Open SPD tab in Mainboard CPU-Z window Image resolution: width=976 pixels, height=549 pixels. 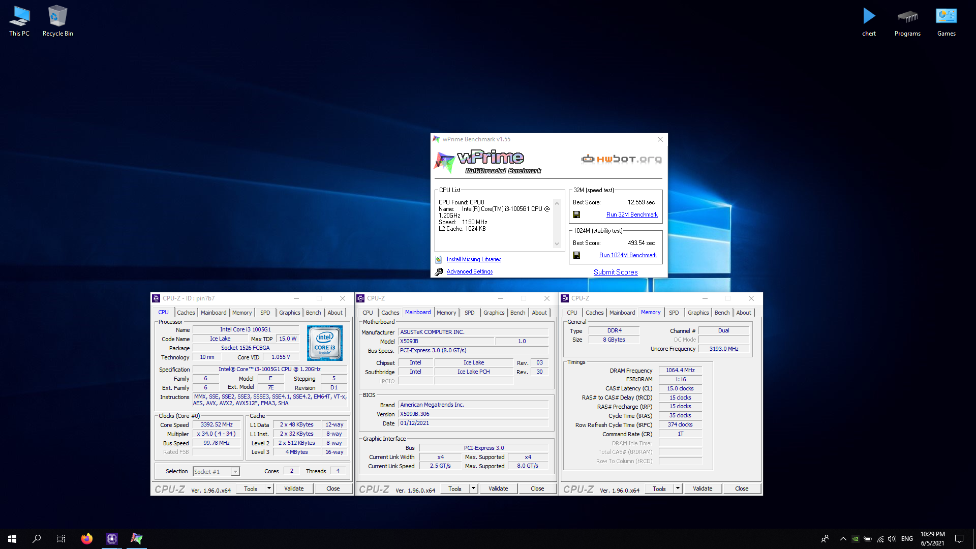click(x=470, y=313)
